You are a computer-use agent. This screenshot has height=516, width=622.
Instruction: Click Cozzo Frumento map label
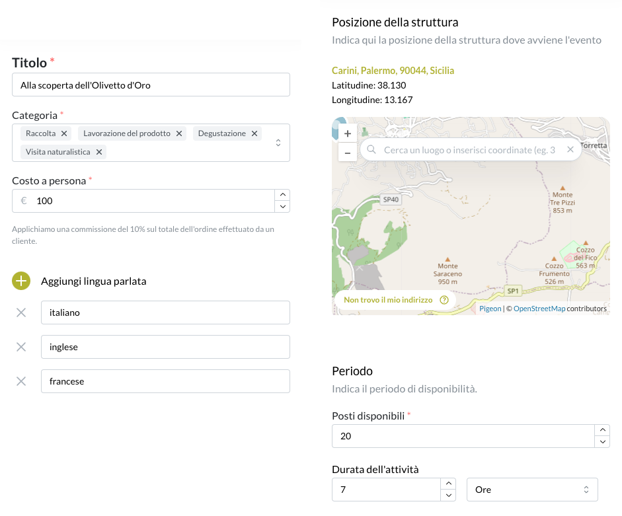click(x=554, y=274)
